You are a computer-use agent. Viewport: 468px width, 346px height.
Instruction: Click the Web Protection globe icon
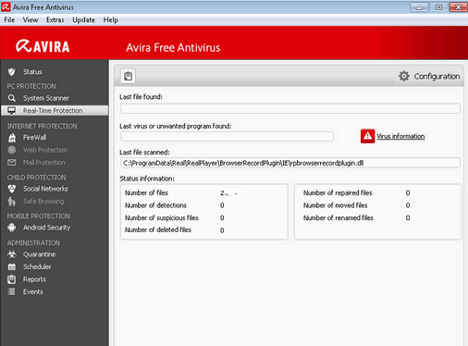[12, 150]
